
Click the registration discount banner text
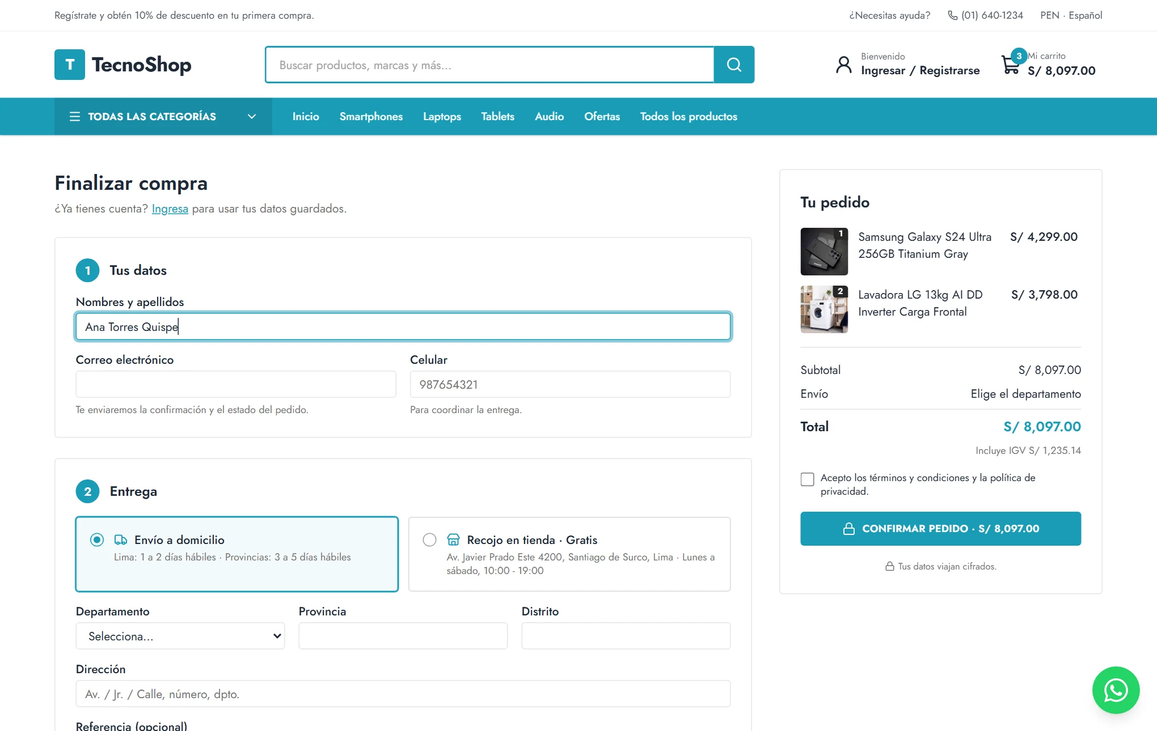[x=184, y=15]
